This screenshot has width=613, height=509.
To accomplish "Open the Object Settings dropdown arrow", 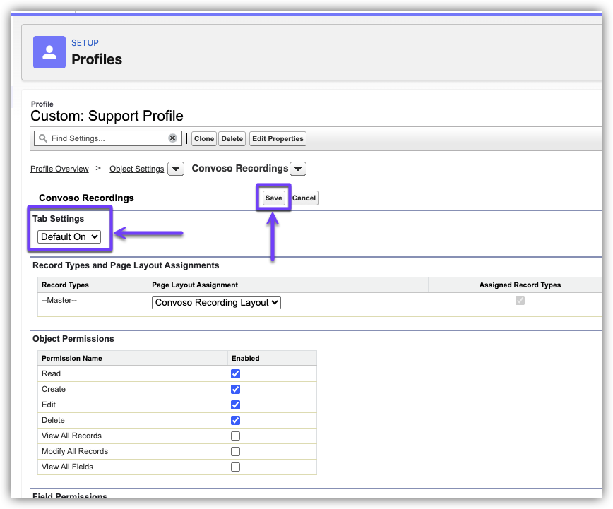I will click(x=177, y=169).
